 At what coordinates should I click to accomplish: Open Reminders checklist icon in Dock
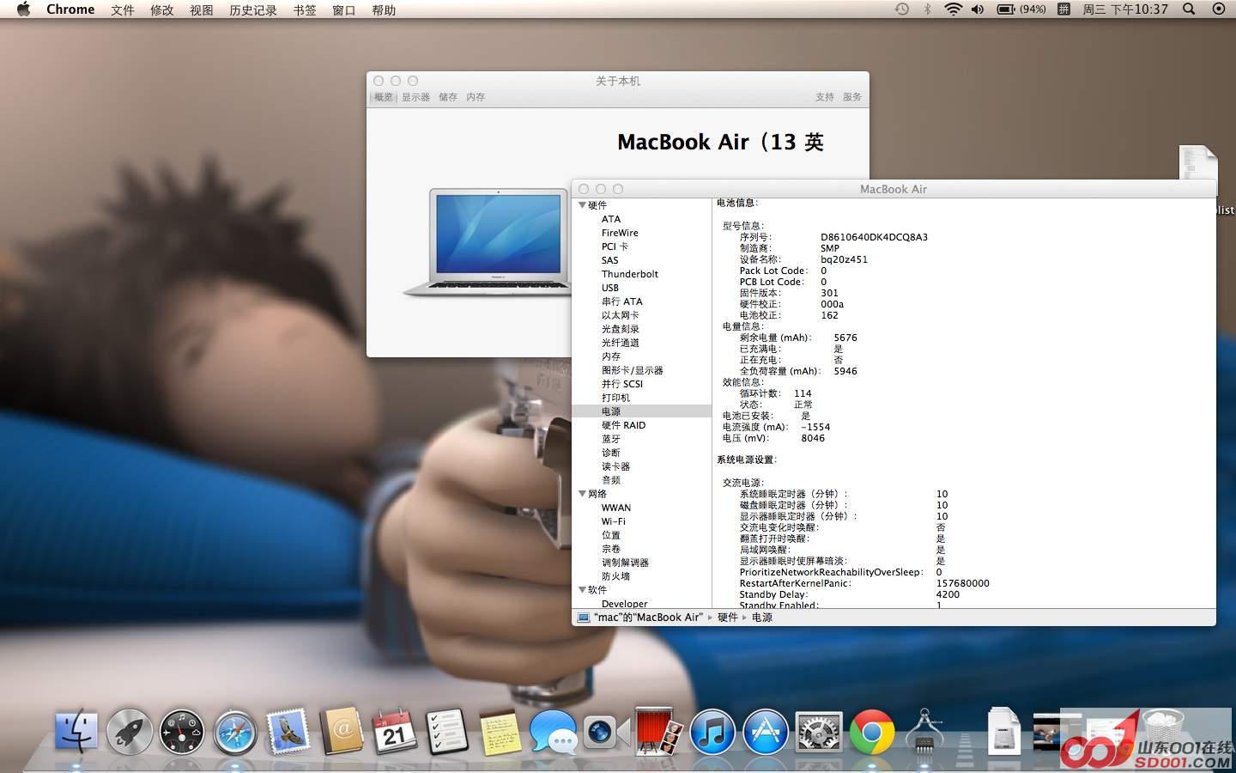[447, 732]
